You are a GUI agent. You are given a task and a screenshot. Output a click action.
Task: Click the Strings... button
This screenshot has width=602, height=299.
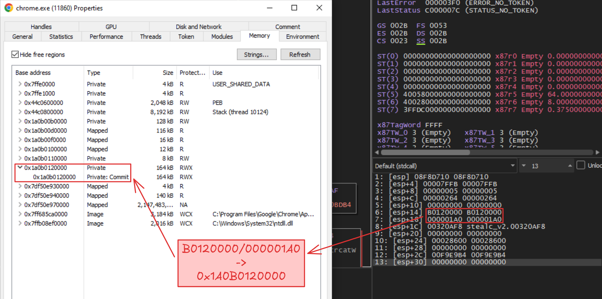click(x=256, y=54)
